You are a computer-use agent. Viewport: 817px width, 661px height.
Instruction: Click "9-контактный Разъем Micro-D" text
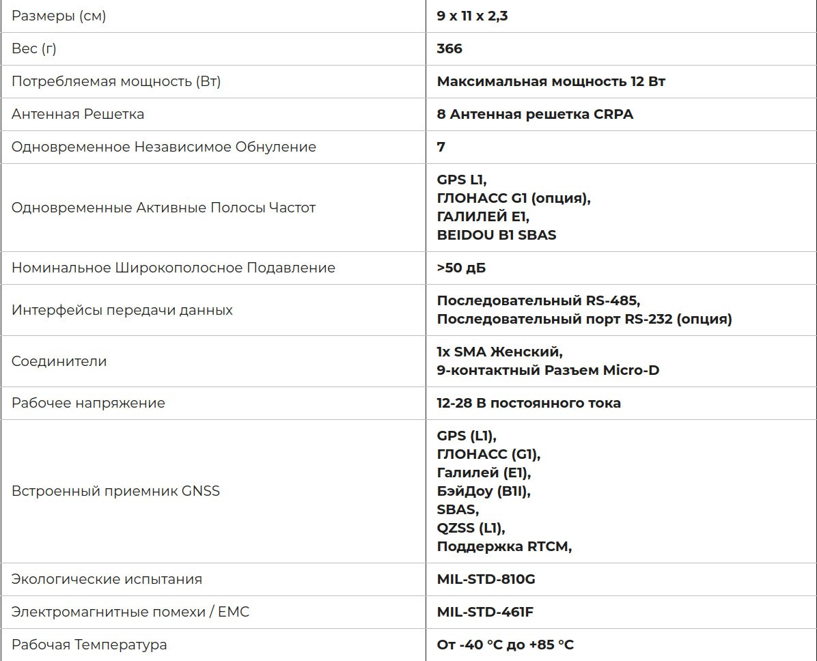tap(548, 370)
